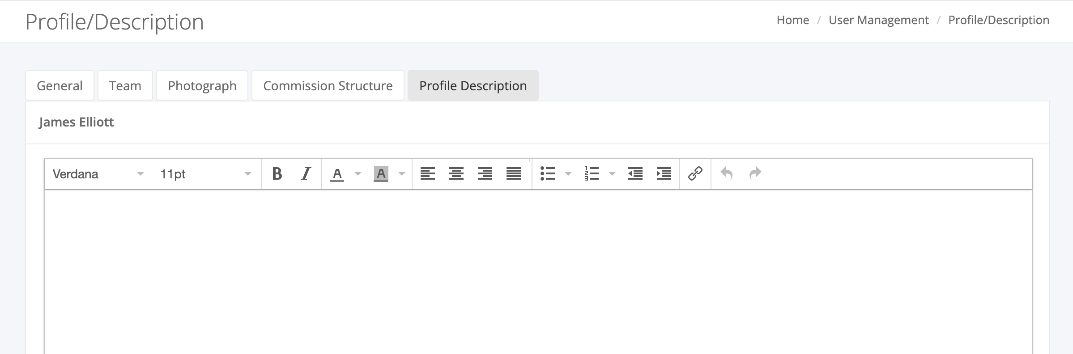Image resolution: width=1073 pixels, height=354 pixels.
Task: Redo the last edit
Action: [755, 173]
